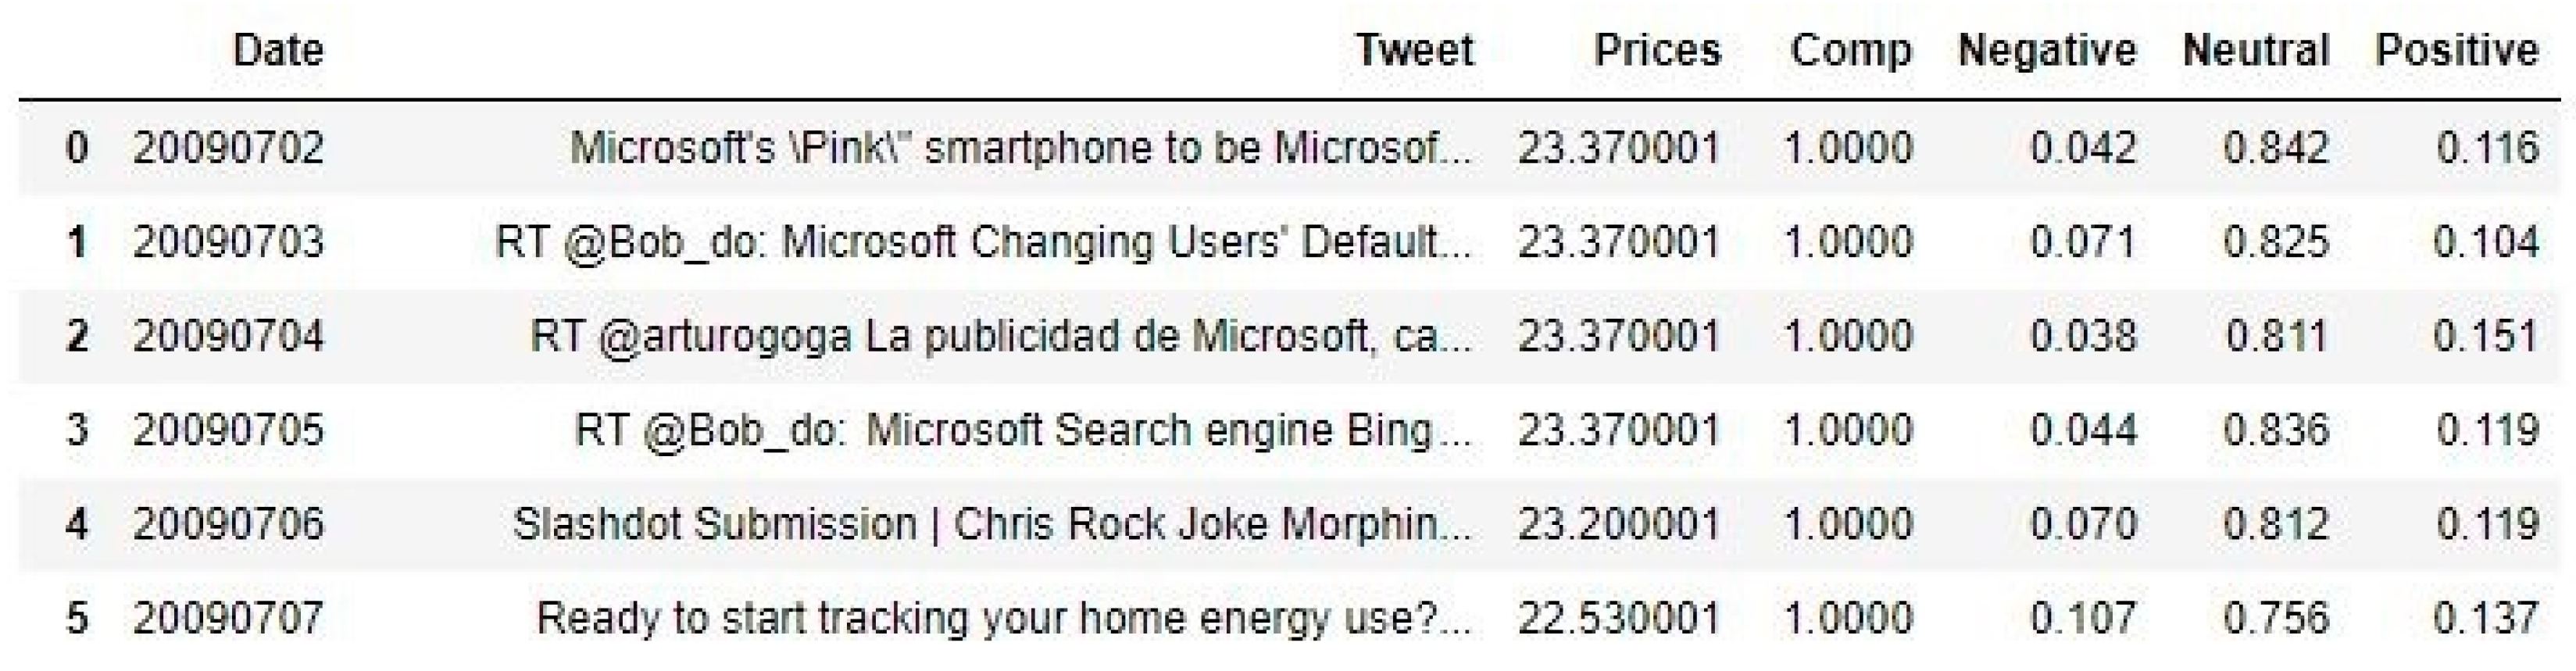Click the Ready to start tracking tweet

[x=1003, y=618]
